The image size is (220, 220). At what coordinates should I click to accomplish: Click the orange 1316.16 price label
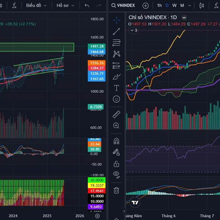97,63
